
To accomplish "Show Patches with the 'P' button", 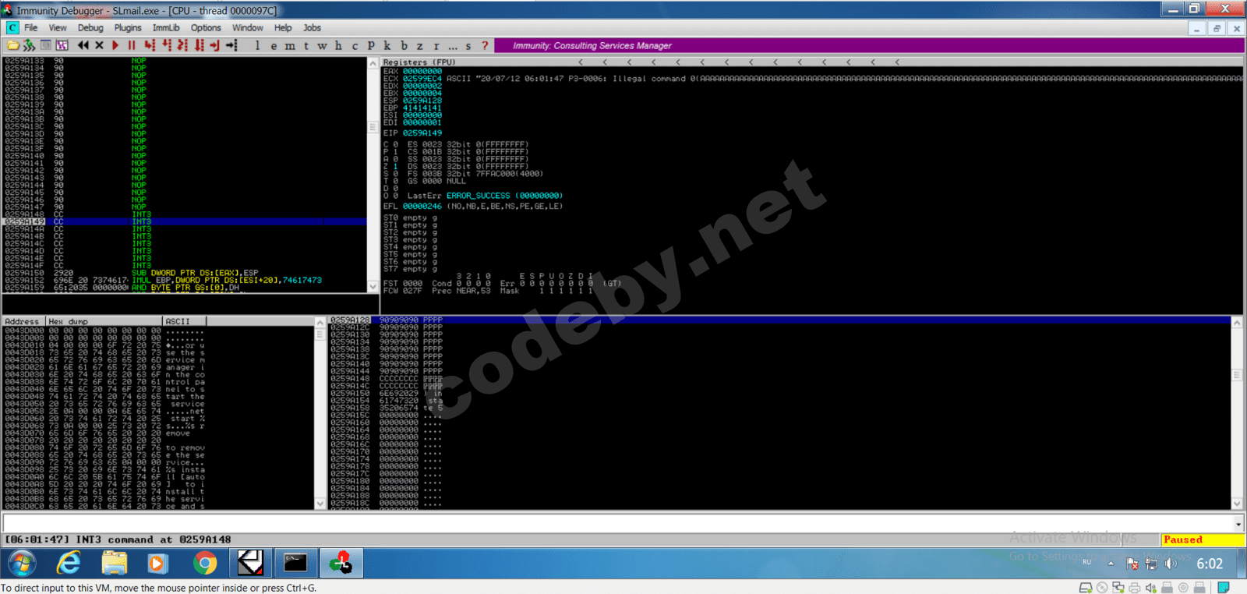I will click(x=371, y=46).
